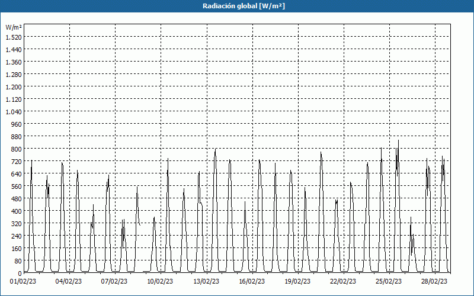Click the 480 y-axis label
Screen dimensions: 474x296
(x=17, y=199)
